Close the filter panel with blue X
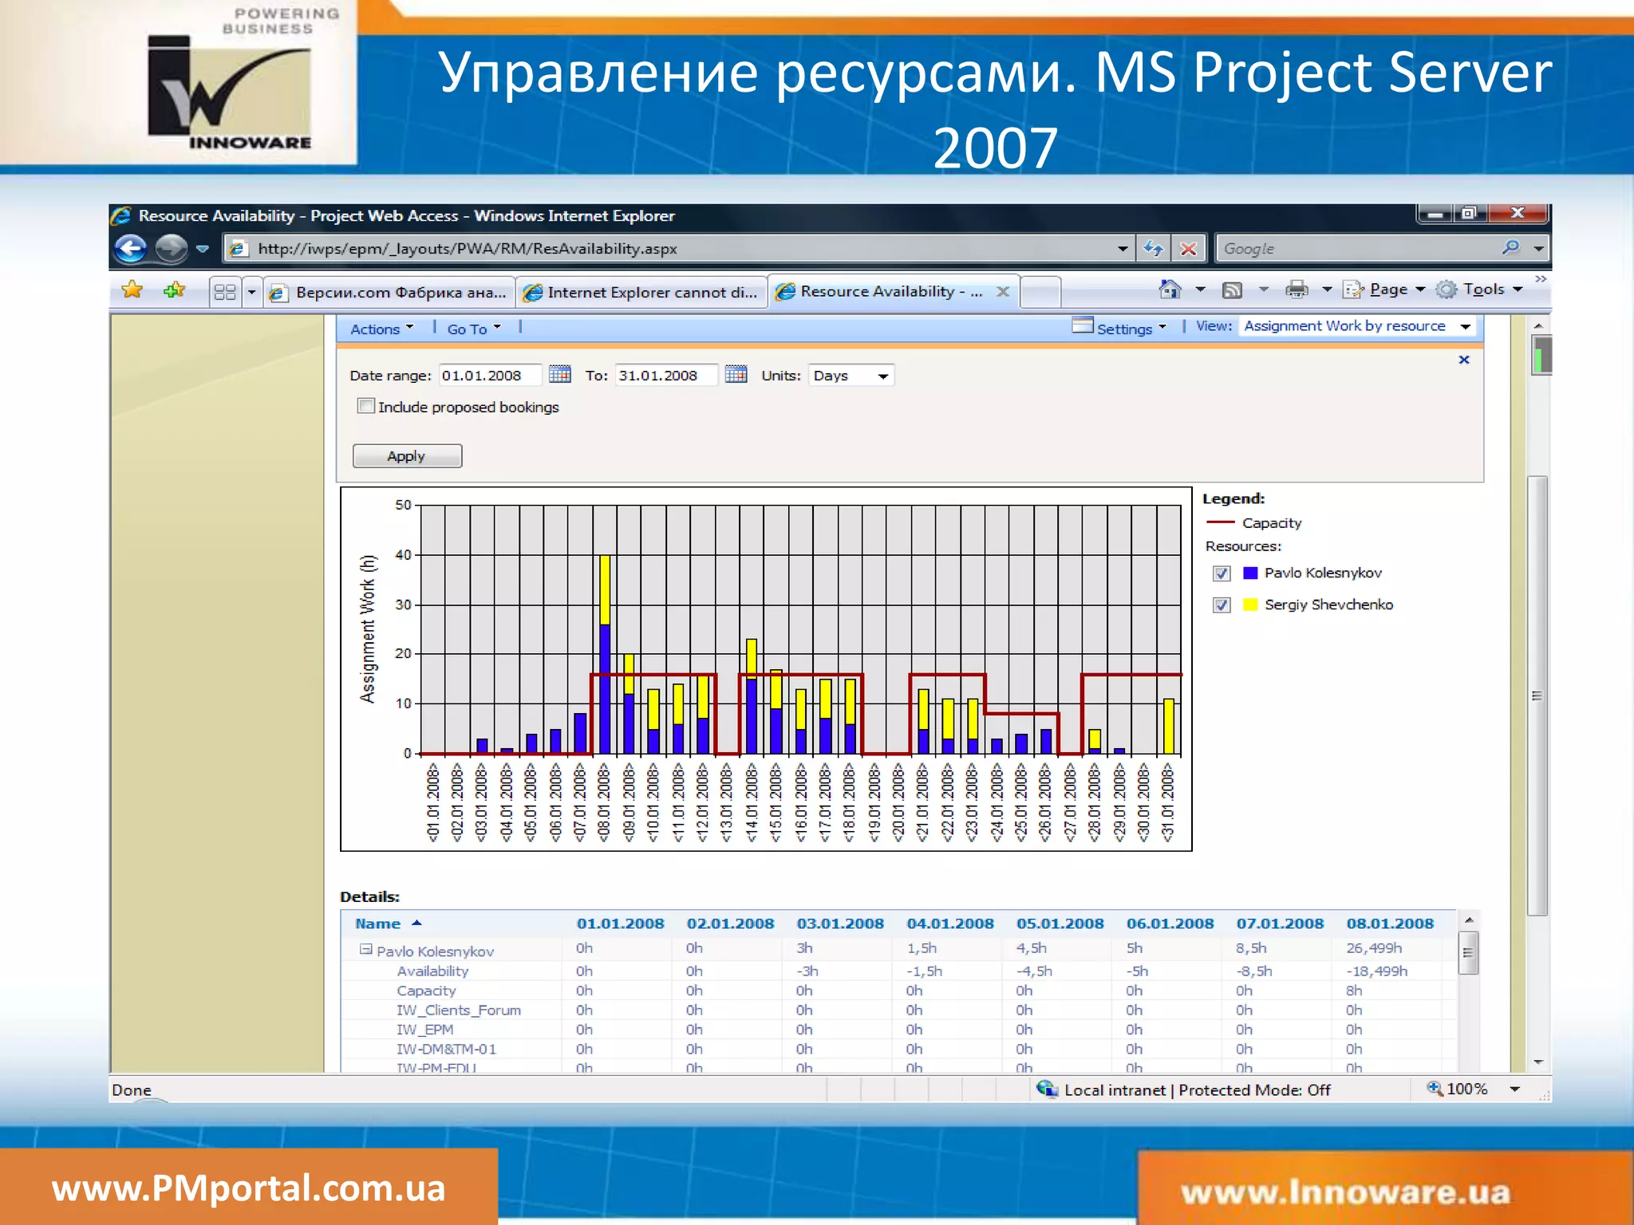The height and width of the screenshot is (1225, 1634). (1464, 360)
